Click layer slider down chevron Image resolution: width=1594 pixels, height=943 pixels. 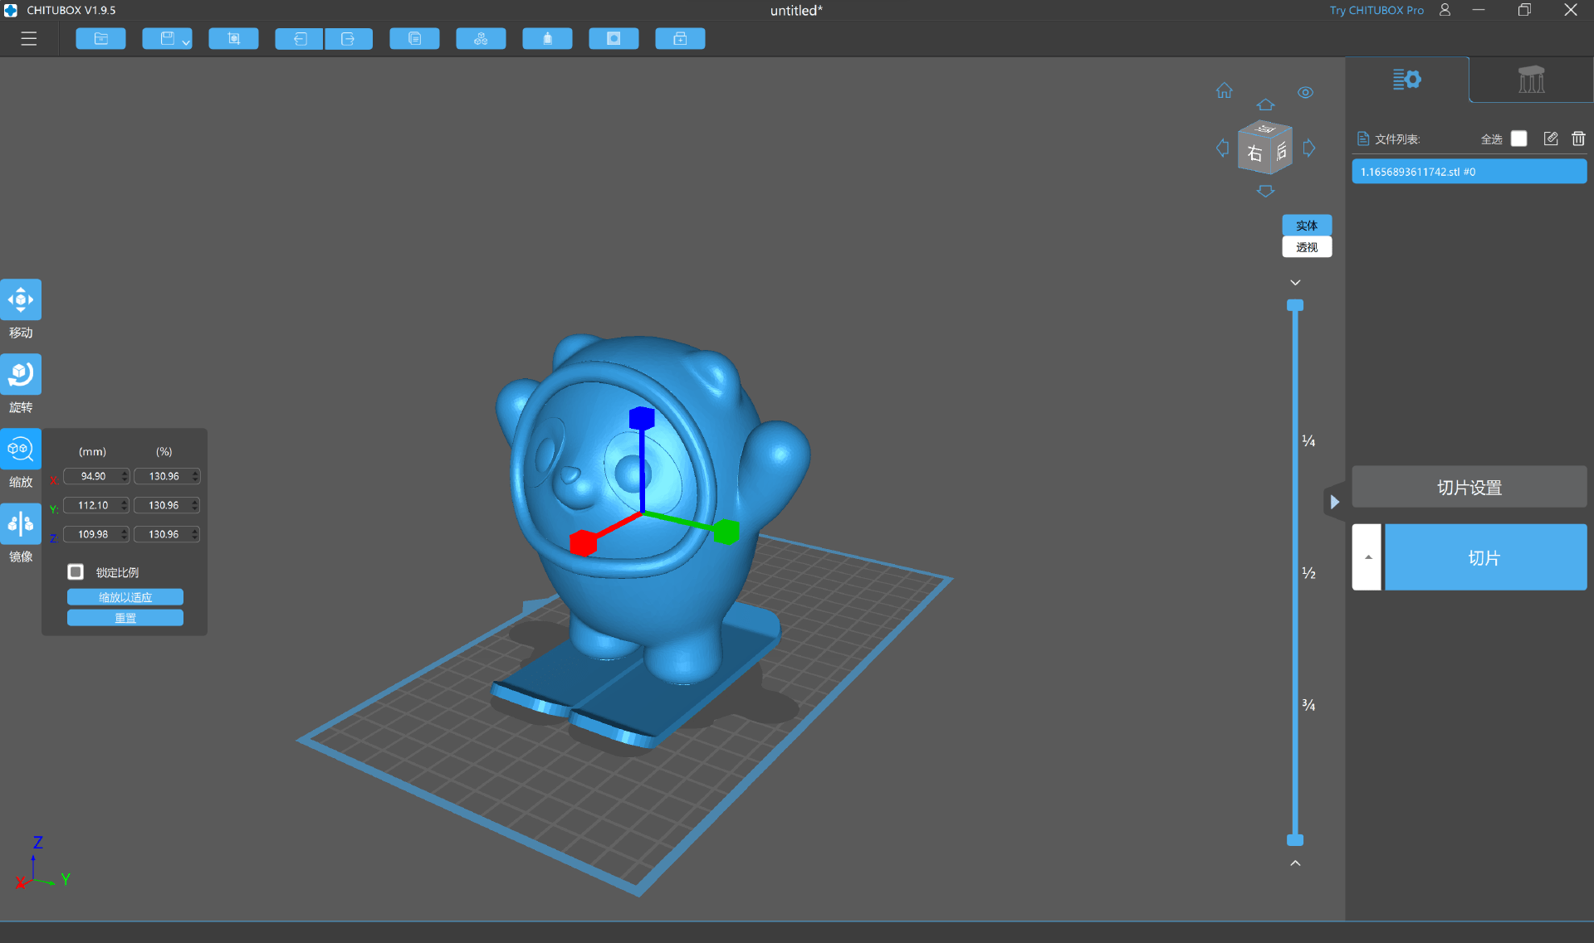1294,283
